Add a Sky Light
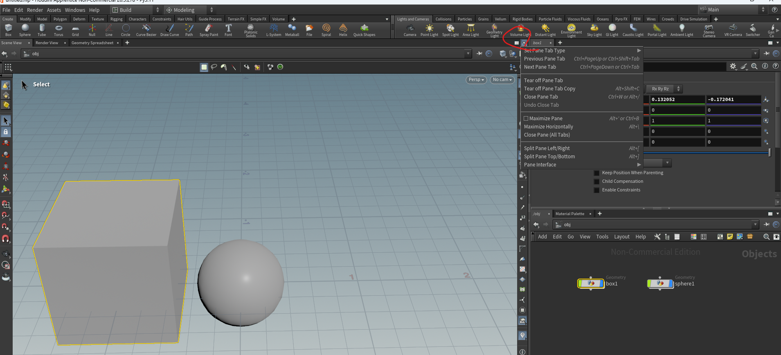Image resolution: width=781 pixels, height=355 pixels. (594, 30)
